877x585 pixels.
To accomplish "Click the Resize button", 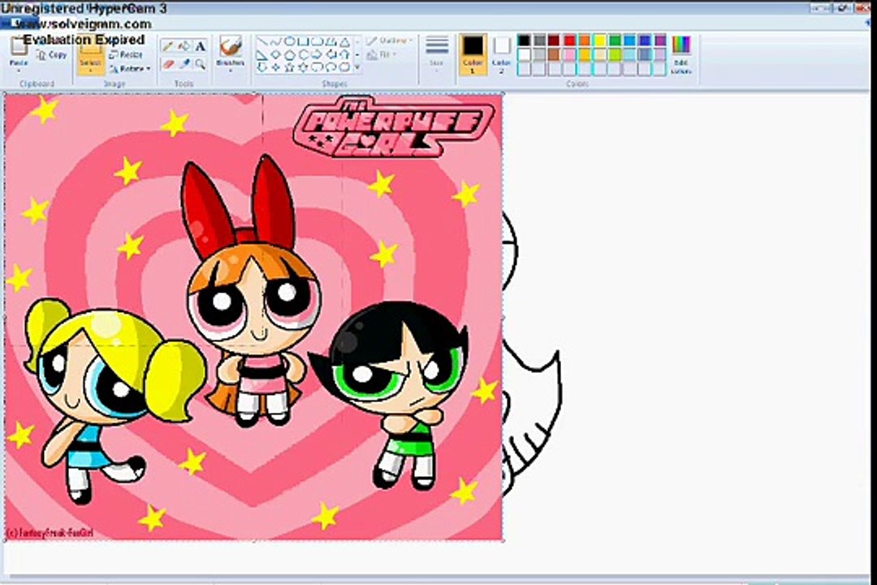I will (126, 55).
